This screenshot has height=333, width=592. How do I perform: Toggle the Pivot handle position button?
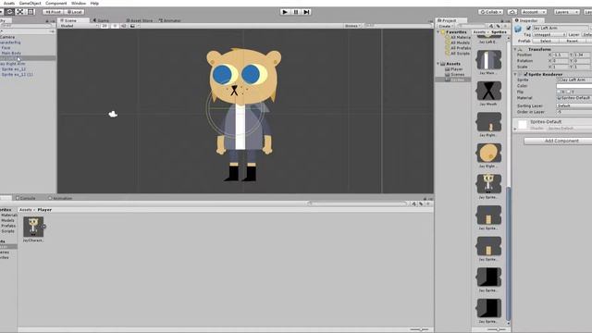point(54,12)
